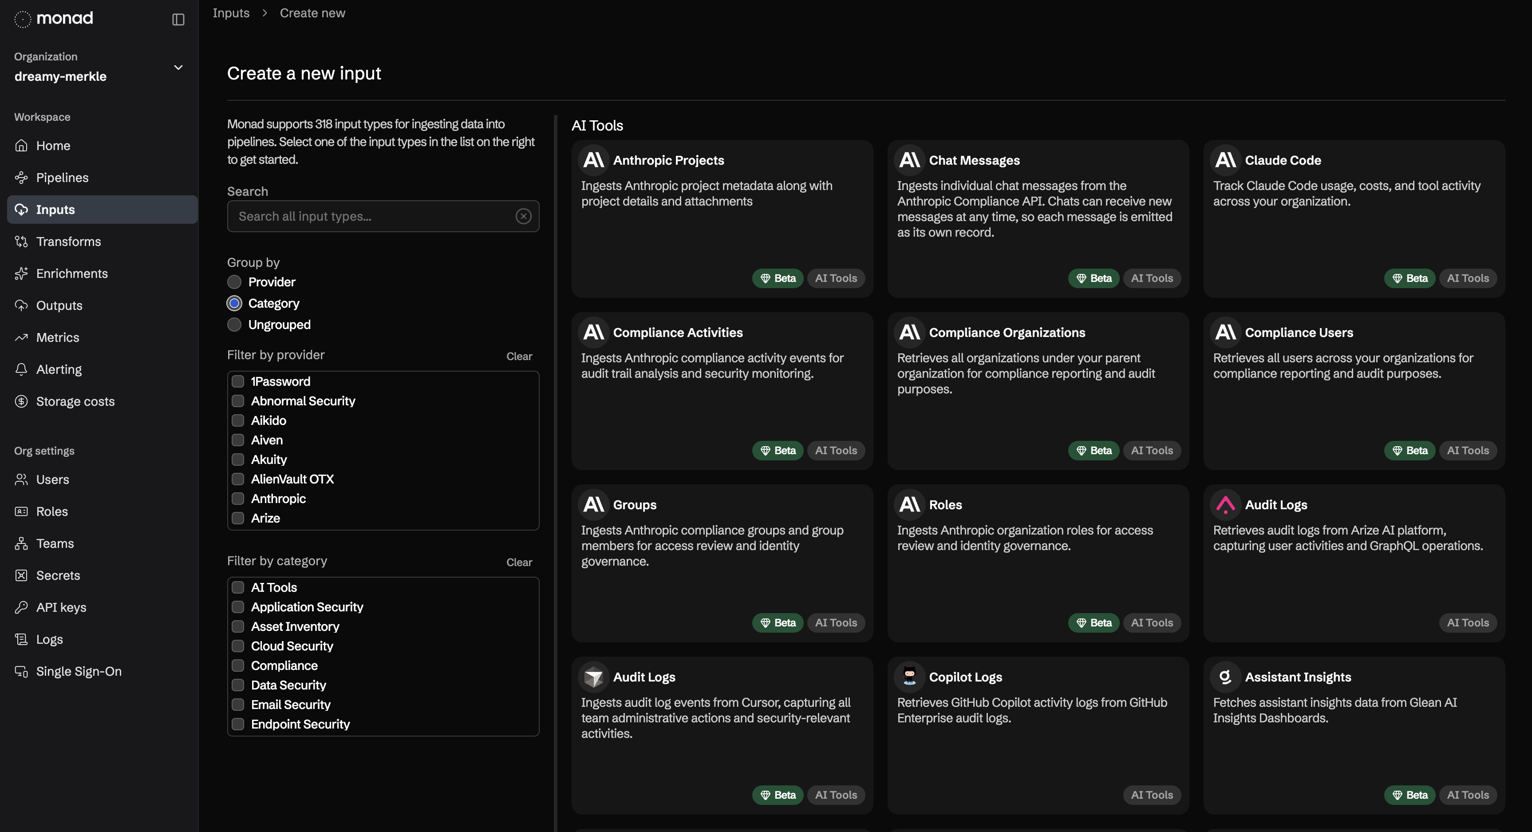Select the Category grouping radio button

(x=234, y=303)
